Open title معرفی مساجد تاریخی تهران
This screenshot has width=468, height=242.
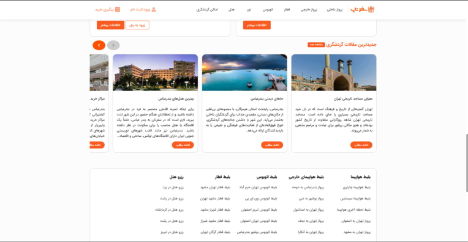353,98
